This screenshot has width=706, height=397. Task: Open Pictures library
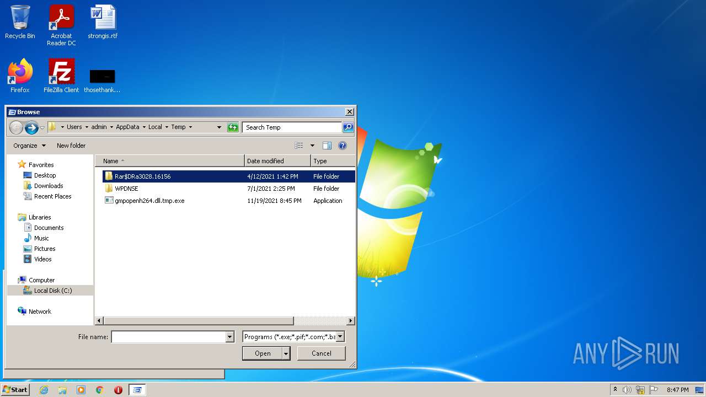pyautogui.click(x=45, y=249)
